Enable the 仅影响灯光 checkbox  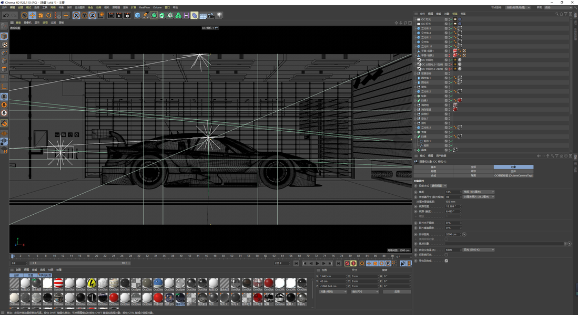[446, 255]
